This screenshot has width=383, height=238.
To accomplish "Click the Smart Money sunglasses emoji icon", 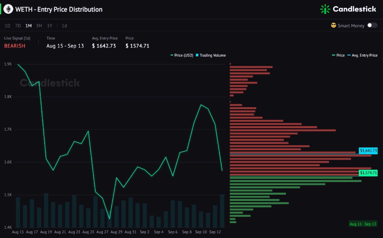I will 333,25.
